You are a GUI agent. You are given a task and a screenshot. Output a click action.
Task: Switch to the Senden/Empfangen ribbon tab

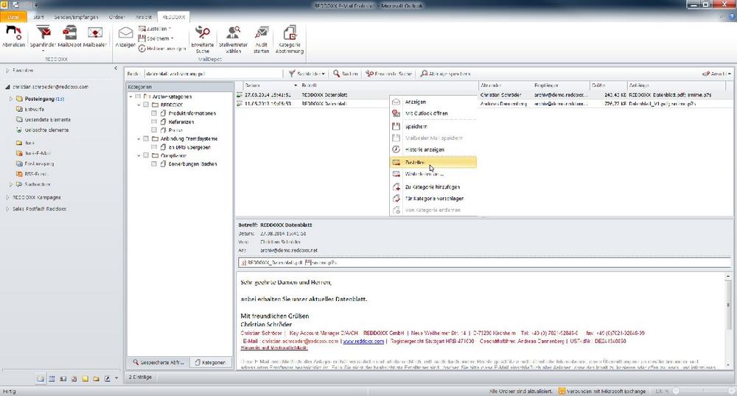pyautogui.click(x=76, y=17)
